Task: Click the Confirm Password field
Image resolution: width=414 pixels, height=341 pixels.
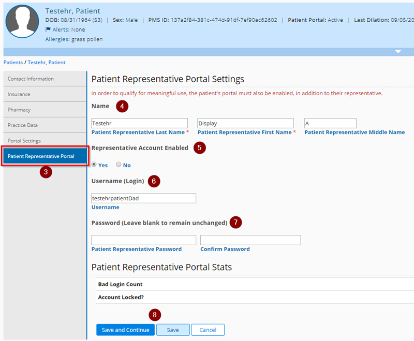Action: coord(250,240)
